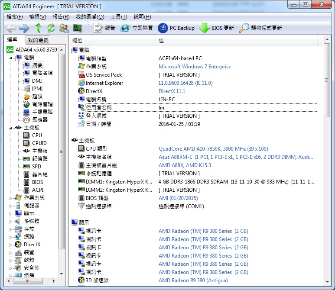Switch to the 我的最愛 tab

(38, 40)
